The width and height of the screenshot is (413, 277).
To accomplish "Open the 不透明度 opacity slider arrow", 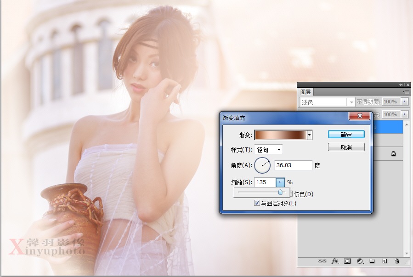I will pyautogui.click(x=405, y=102).
